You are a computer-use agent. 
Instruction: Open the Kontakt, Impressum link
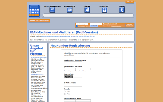[130, 25]
